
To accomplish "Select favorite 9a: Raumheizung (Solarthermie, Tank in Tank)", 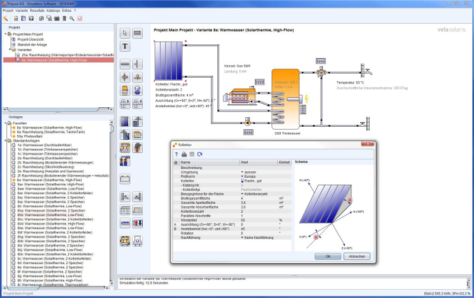I will click(51, 132).
